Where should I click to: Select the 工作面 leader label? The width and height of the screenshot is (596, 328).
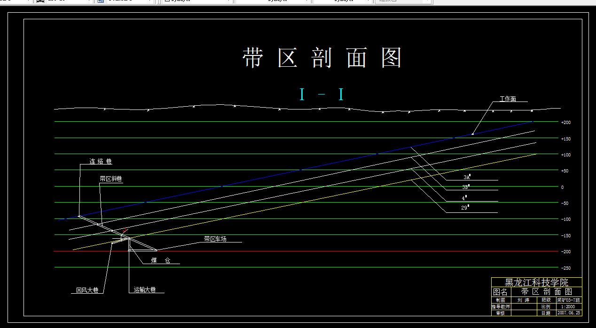(x=508, y=99)
